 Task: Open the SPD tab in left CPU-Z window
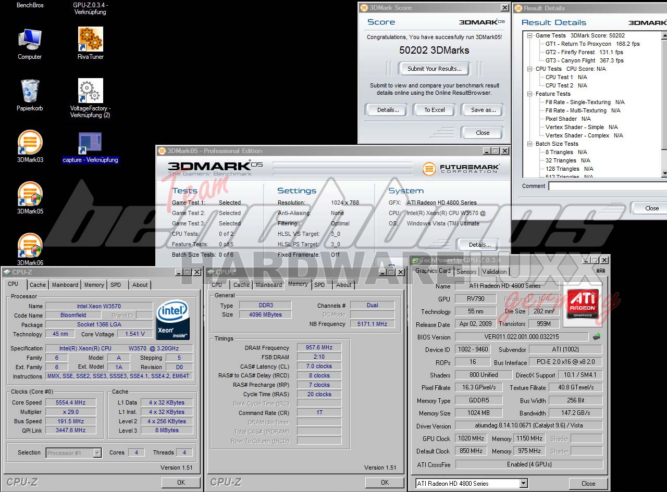(116, 285)
